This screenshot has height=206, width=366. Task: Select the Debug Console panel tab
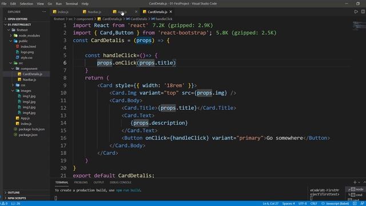click(121, 183)
